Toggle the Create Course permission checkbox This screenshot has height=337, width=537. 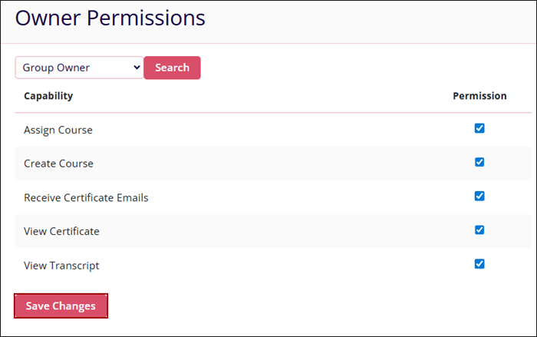(x=479, y=162)
